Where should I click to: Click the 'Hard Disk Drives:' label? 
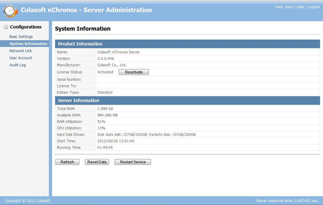[x=71, y=135]
